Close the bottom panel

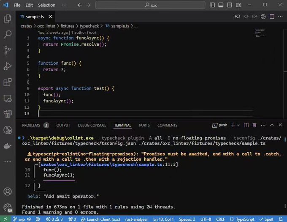tap(280, 125)
